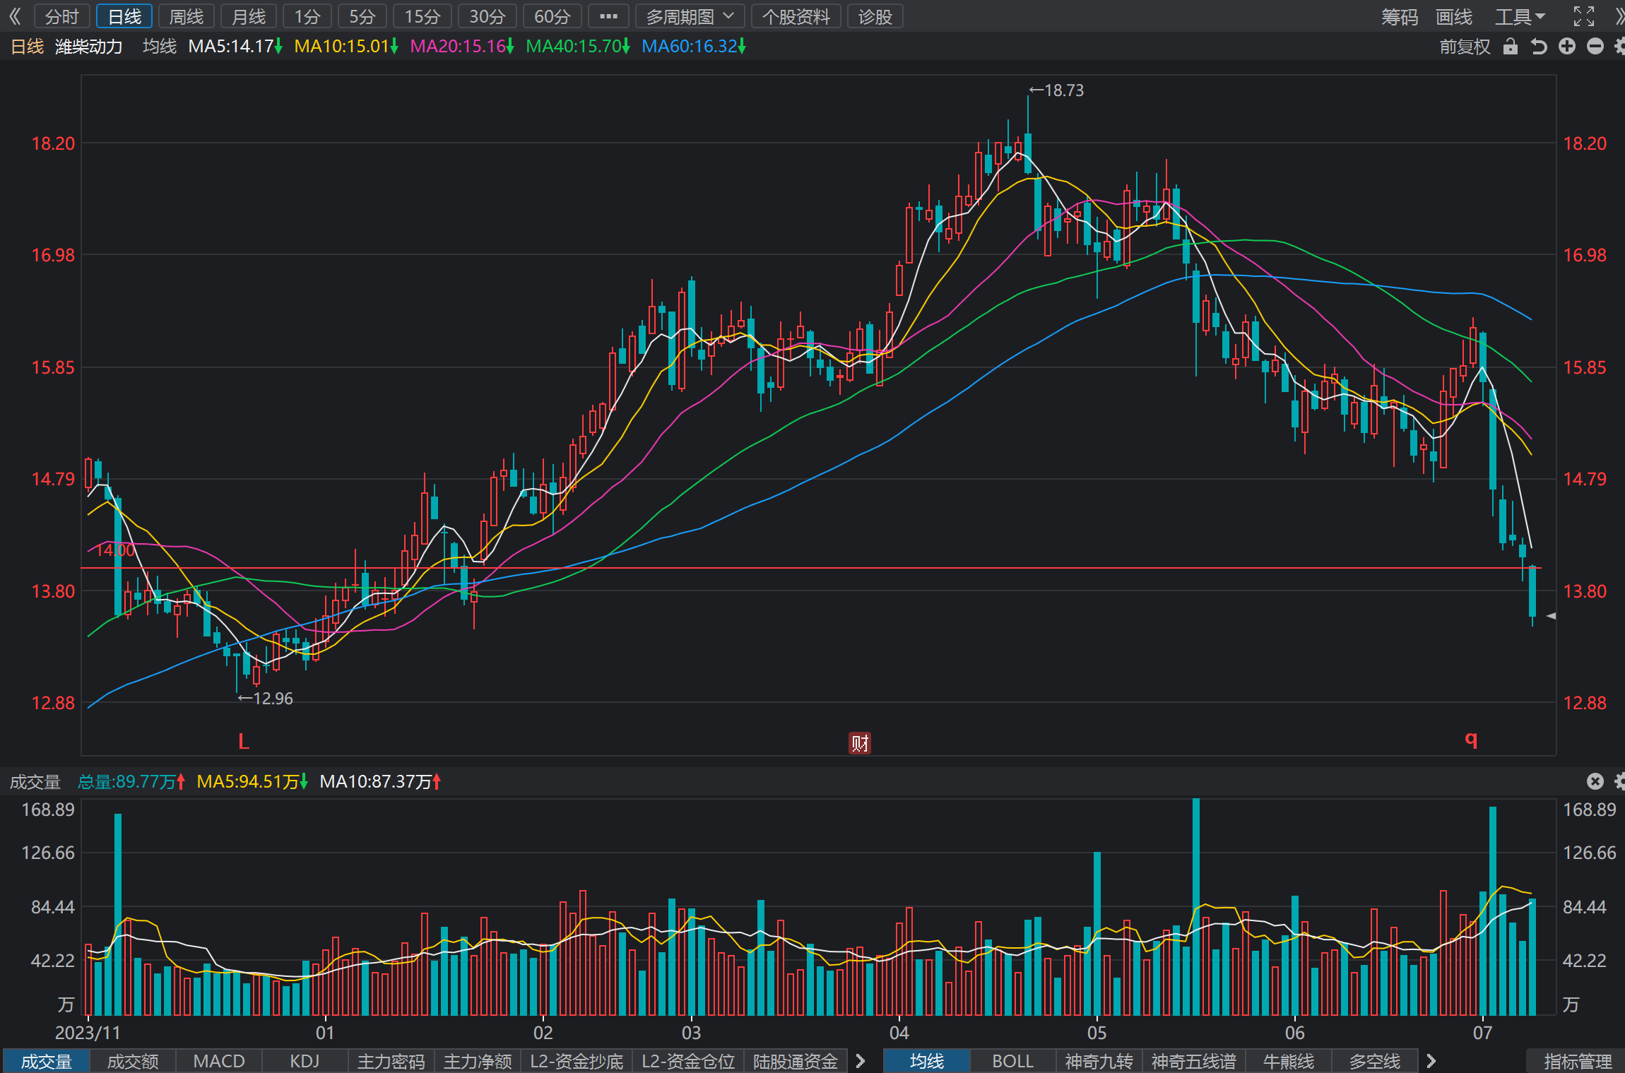The width and height of the screenshot is (1625, 1073).
Task: Click the MA60 blue moving average label
Action: (x=693, y=47)
